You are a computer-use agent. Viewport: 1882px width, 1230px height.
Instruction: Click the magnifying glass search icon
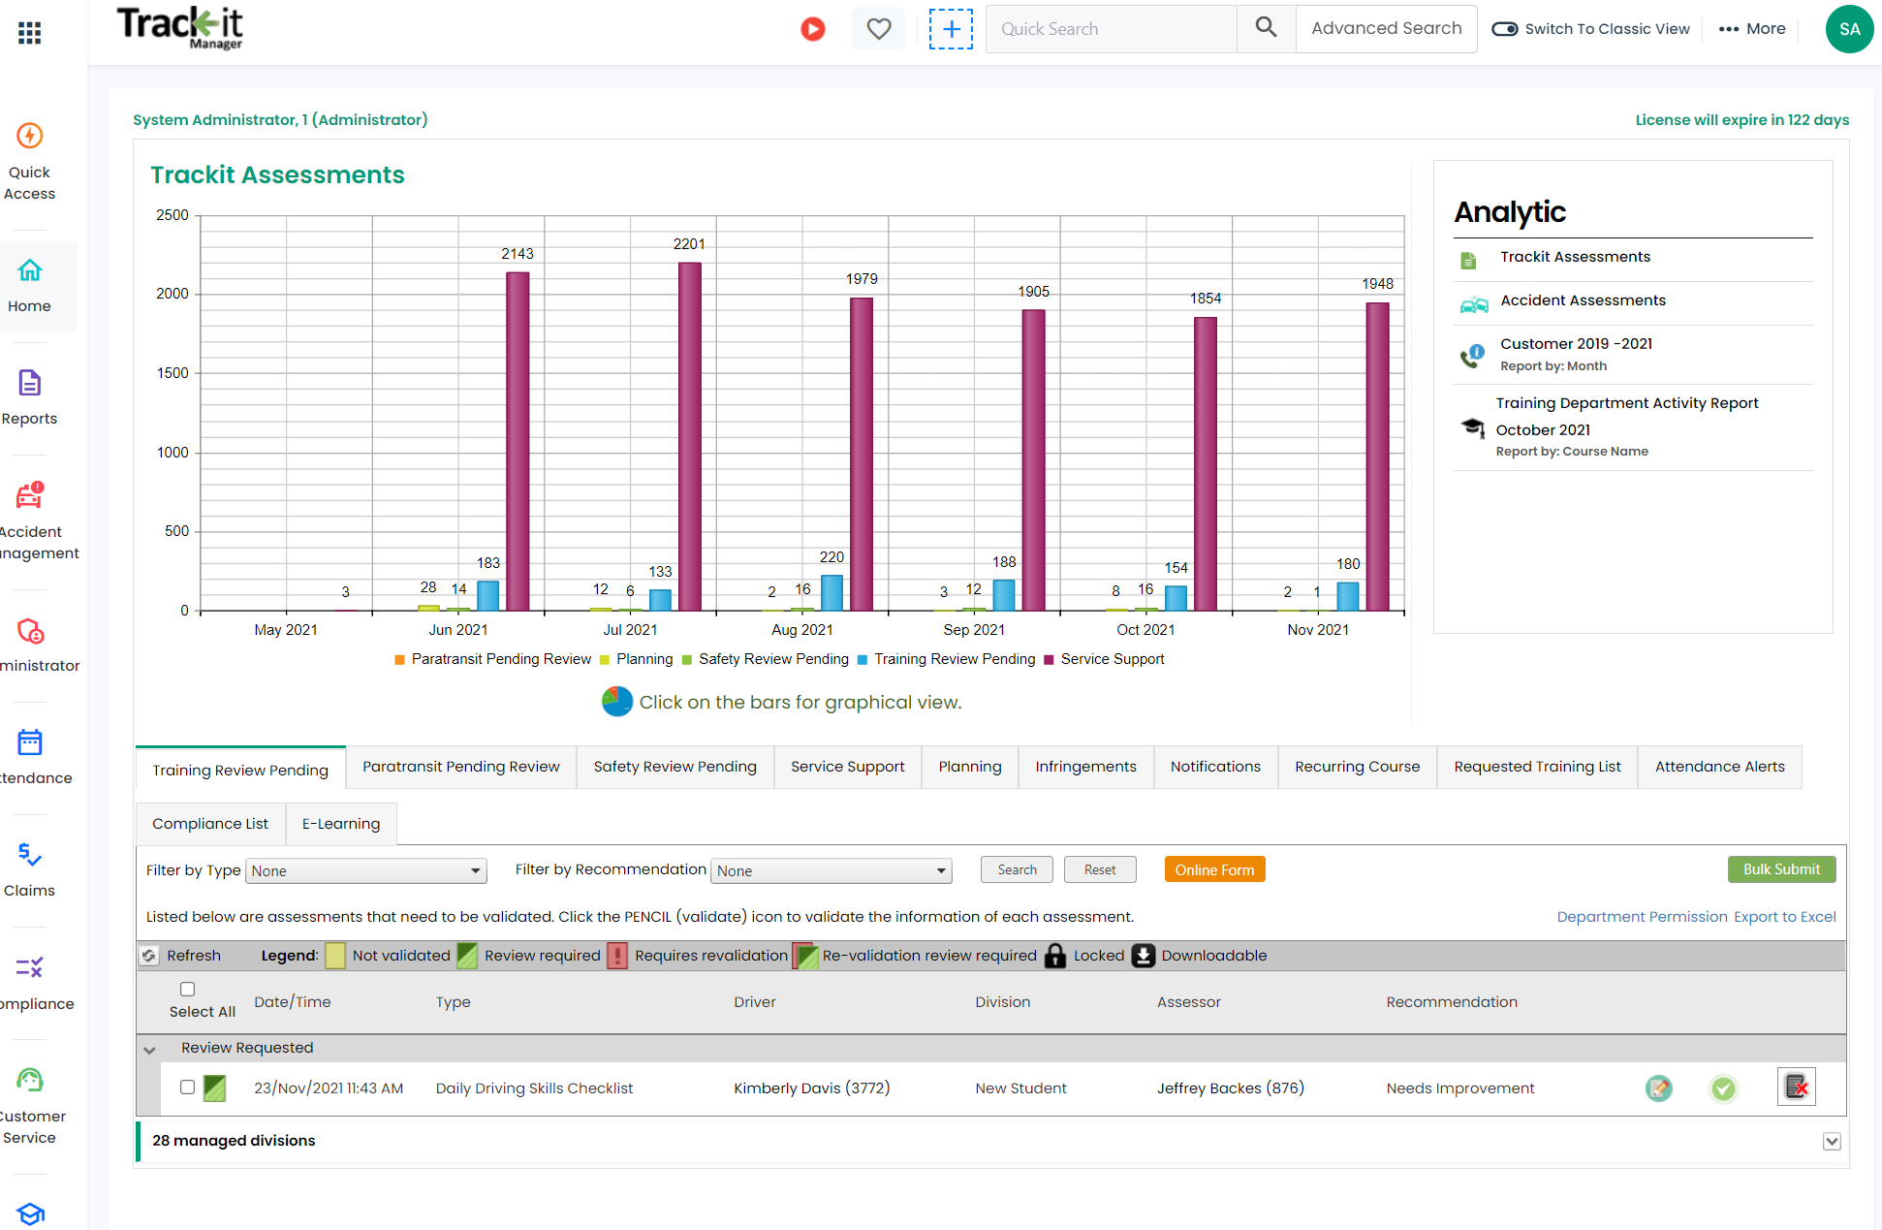1266,28
